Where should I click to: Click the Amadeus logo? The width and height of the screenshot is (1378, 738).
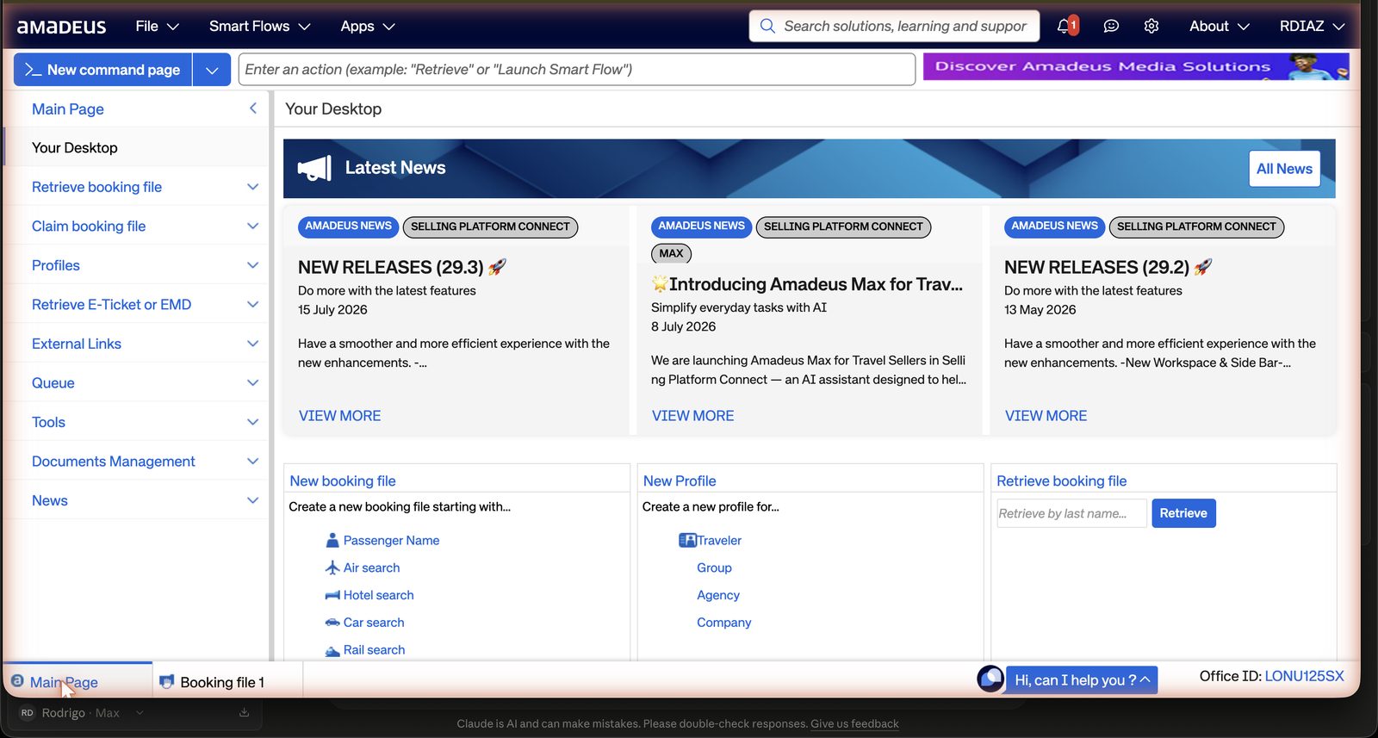[x=62, y=27]
